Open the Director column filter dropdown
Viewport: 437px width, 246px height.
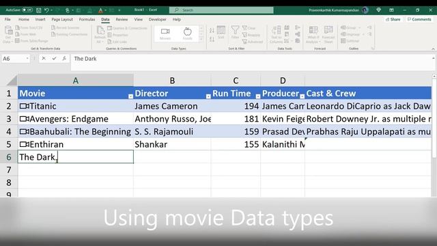tap(208, 96)
